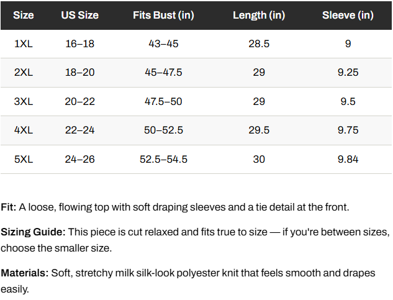Screen dimensions: 393x300
Task: Select the 5XL size cell
Action: tap(24, 159)
